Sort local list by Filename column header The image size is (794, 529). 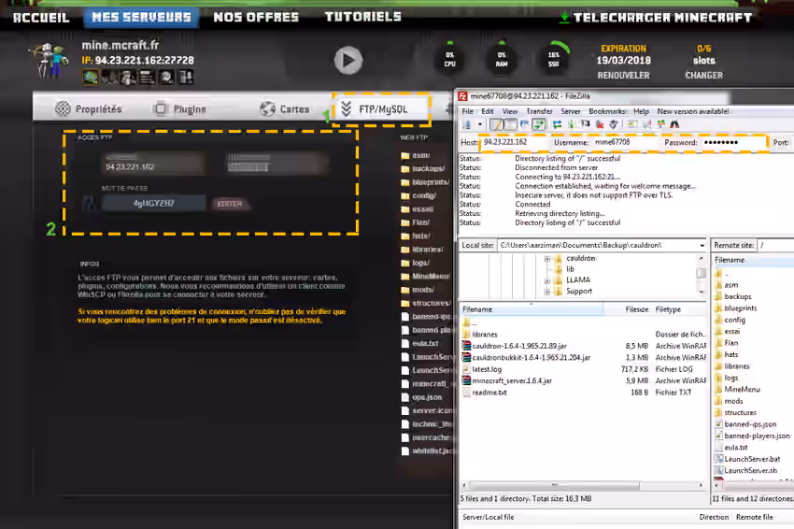[532, 309]
